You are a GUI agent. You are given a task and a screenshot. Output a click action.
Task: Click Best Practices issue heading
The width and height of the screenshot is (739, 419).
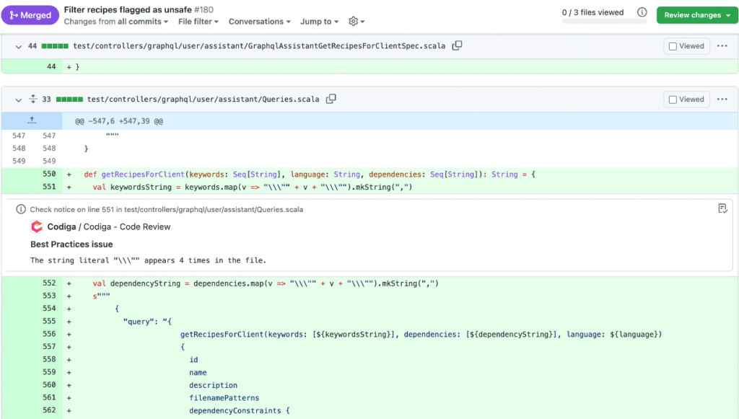coord(71,244)
